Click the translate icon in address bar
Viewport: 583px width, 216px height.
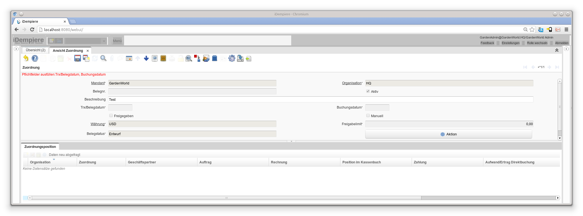tap(541, 29)
